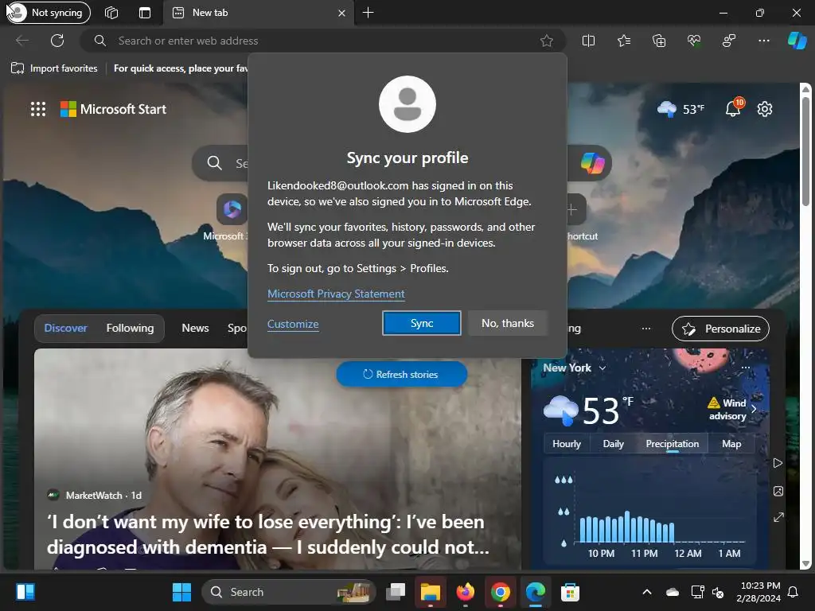The width and height of the screenshot is (815, 611).
Task: Click the browser back arrow
Action: point(21,41)
